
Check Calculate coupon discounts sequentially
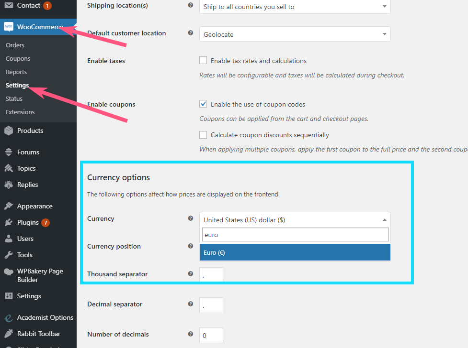(203, 135)
